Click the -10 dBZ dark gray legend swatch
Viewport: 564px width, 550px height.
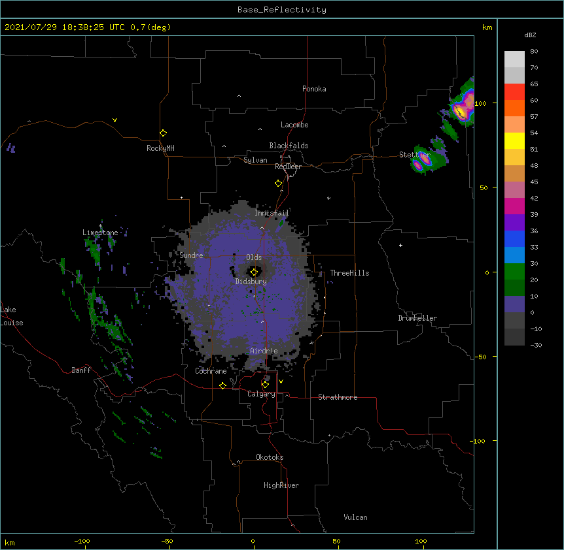pos(514,337)
